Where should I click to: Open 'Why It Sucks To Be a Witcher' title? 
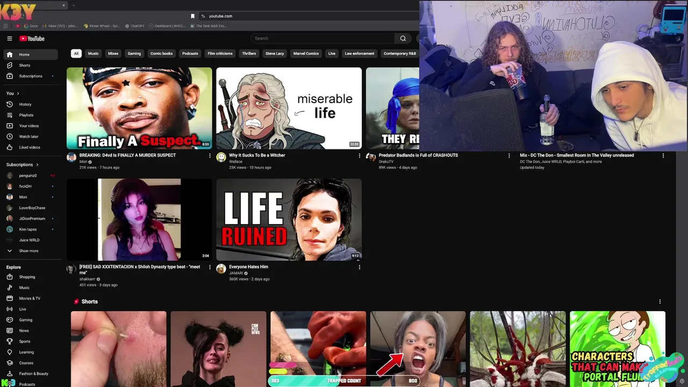point(257,155)
